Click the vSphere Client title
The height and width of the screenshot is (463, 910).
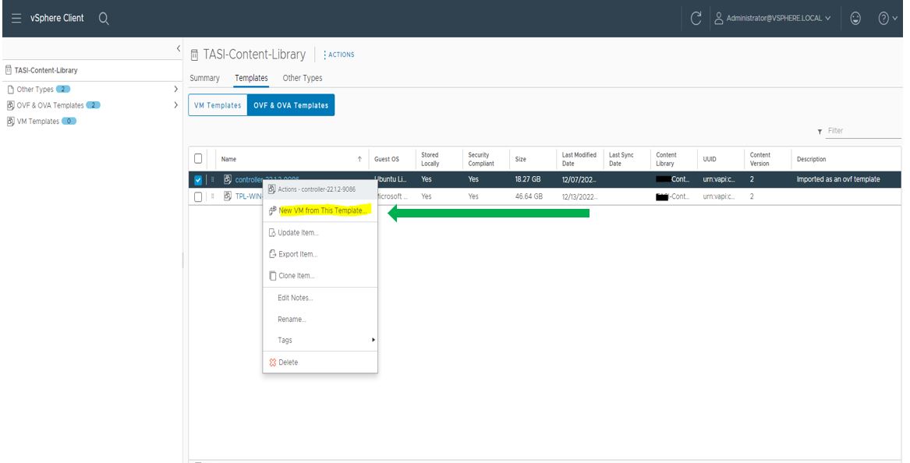tap(57, 18)
